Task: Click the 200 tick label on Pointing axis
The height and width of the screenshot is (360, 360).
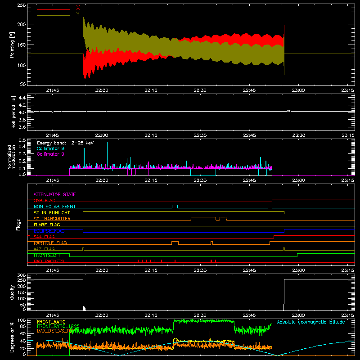Action: tap(22, 24)
